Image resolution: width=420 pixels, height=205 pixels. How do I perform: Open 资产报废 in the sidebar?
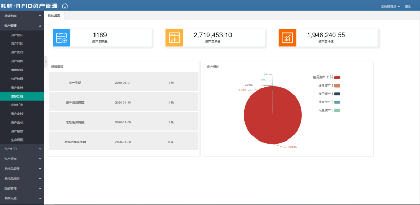pos(22,131)
